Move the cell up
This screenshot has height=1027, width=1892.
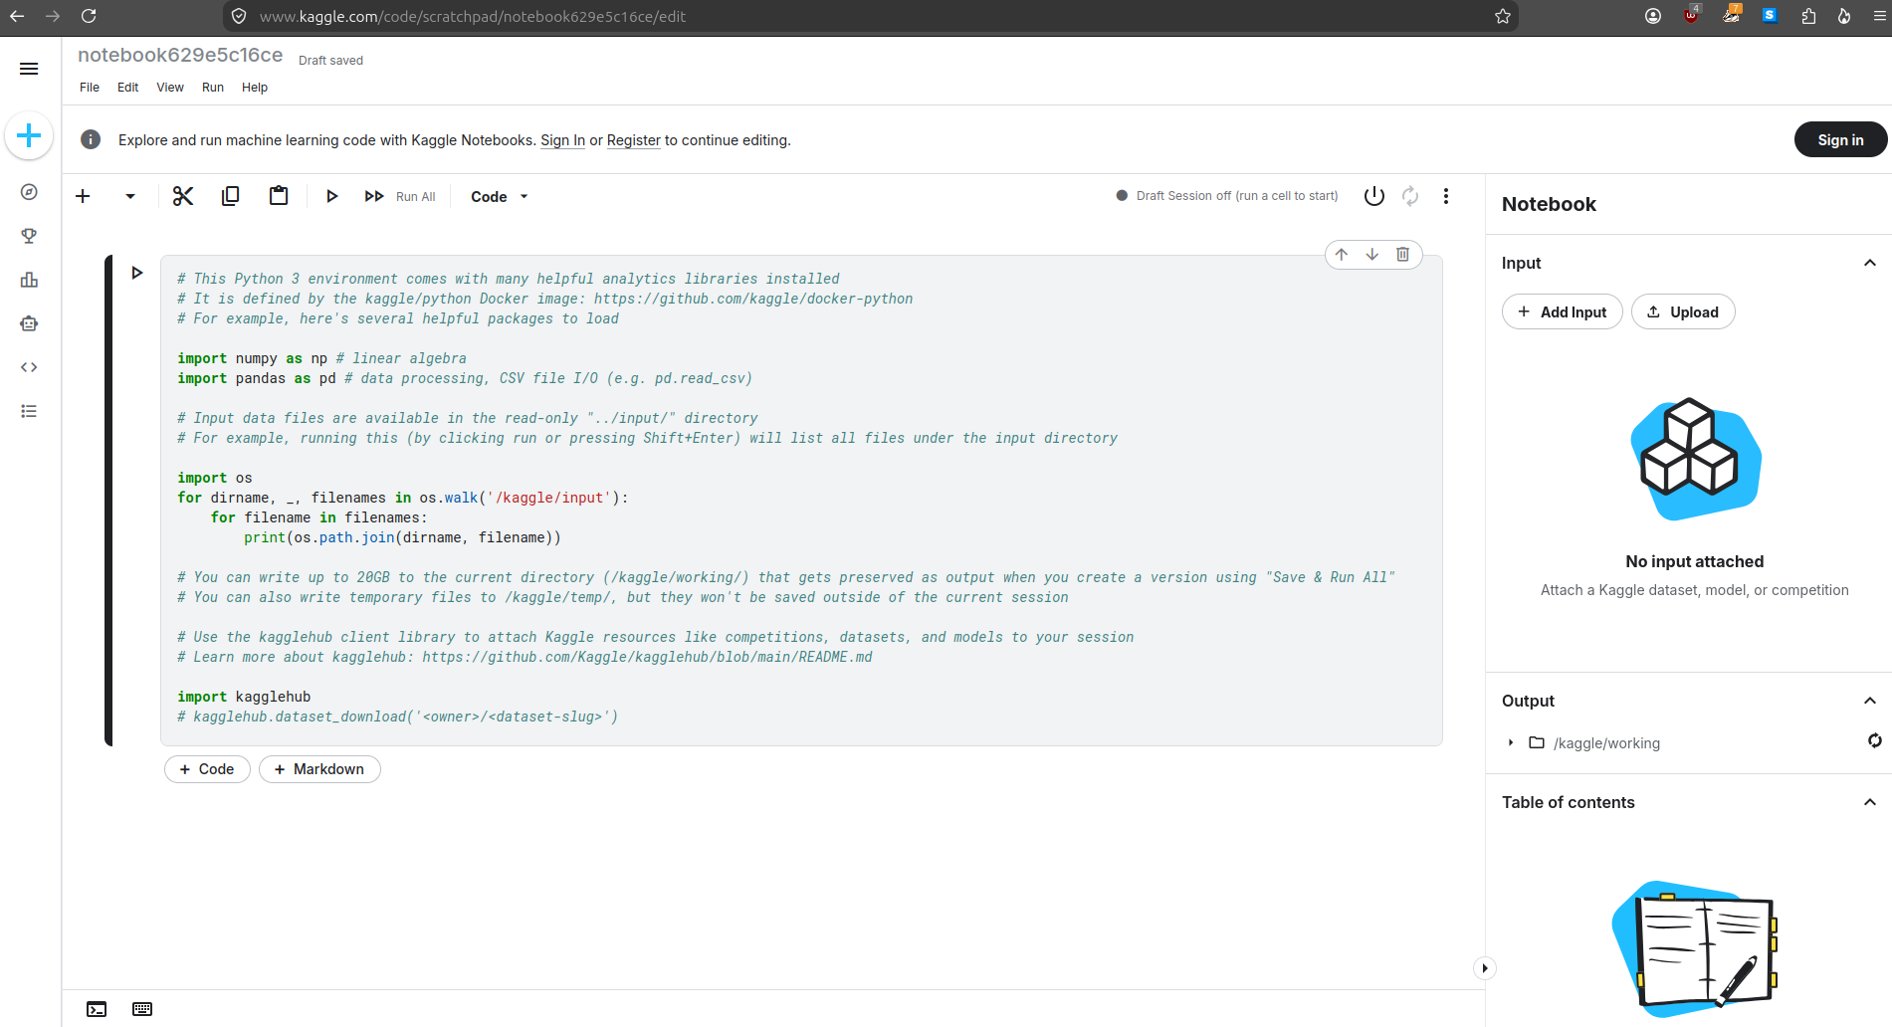click(x=1342, y=254)
